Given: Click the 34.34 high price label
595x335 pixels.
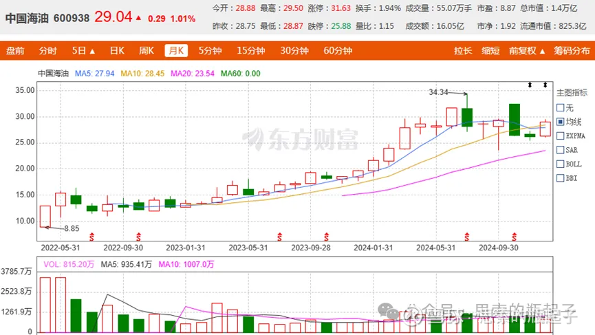Looking at the screenshot, I should coord(438,92).
